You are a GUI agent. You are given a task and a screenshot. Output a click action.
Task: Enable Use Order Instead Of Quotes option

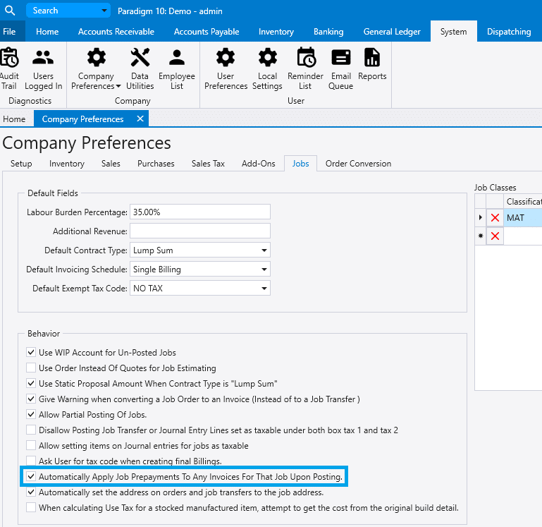tap(31, 368)
